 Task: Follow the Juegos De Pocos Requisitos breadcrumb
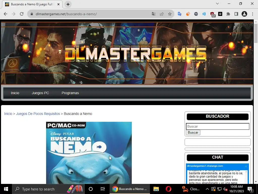pyautogui.click(x=38, y=114)
